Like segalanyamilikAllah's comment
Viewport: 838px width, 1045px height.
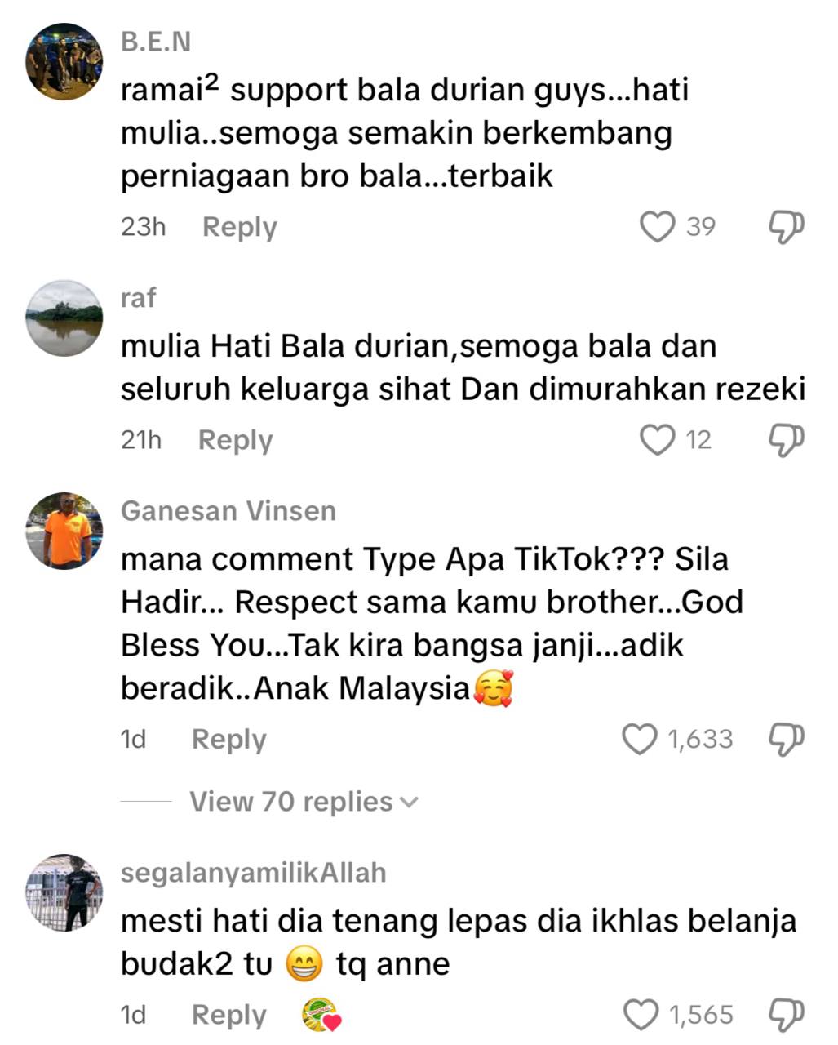(x=641, y=1015)
